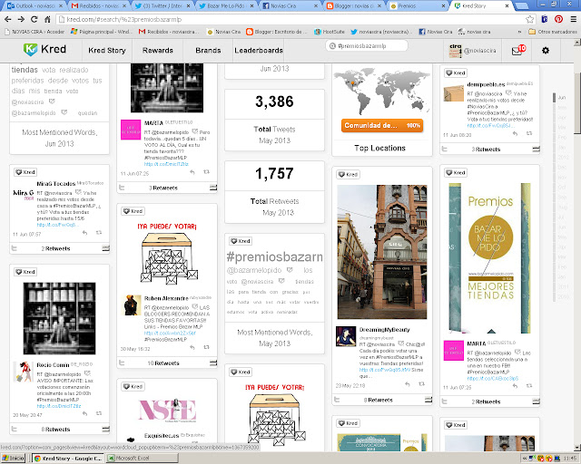Open the Otros marcadores folder
Screen dimensions: 581x464
tap(553, 32)
